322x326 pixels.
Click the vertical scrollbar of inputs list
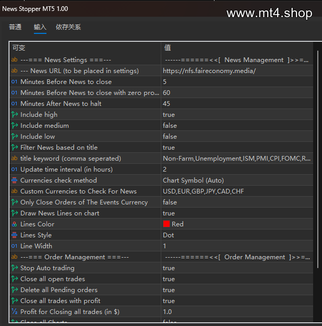click(318, 159)
